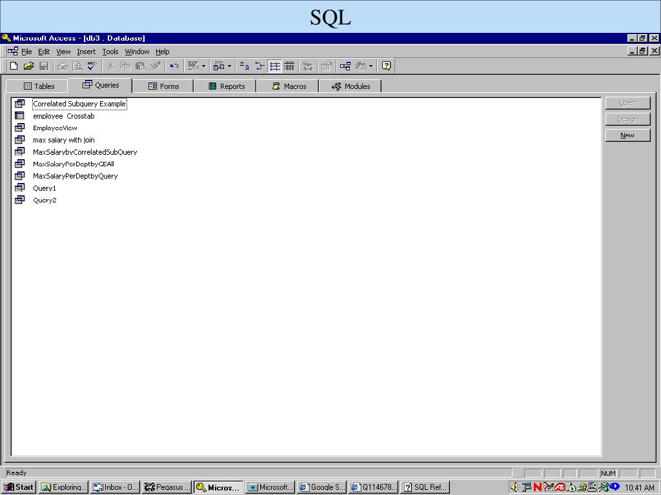Open the View menu
Screen dimensions: 661x495
tap(63, 52)
